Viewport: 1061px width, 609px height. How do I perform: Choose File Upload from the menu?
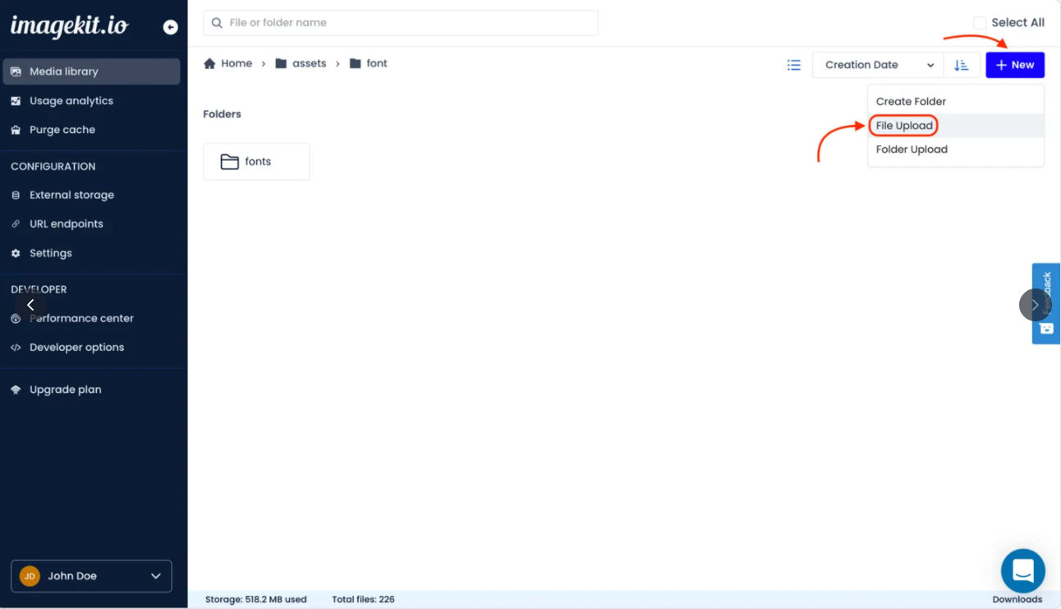903,125
